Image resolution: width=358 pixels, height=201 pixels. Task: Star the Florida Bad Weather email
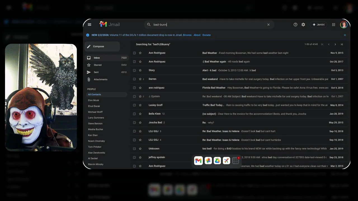[x=140, y=88]
